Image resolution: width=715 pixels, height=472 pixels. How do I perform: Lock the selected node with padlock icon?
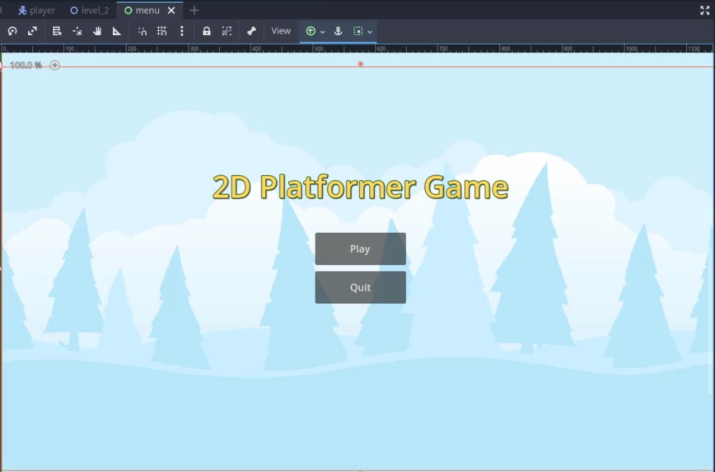click(x=206, y=31)
